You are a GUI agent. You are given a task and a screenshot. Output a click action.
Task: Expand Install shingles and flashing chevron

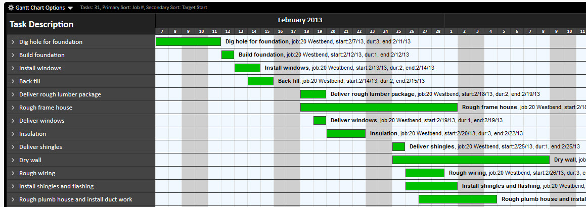13,186
